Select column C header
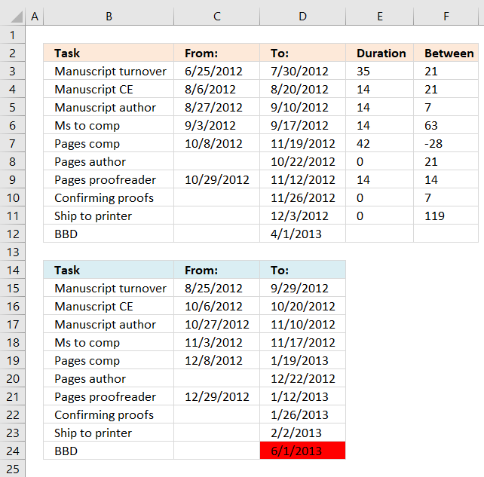 click(x=216, y=16)
